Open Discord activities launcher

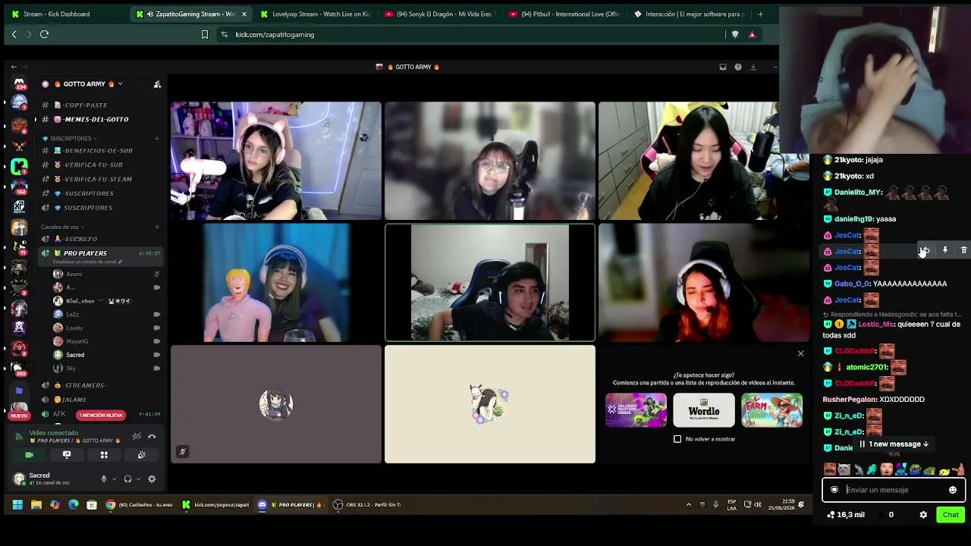click(x=104, y=455)
